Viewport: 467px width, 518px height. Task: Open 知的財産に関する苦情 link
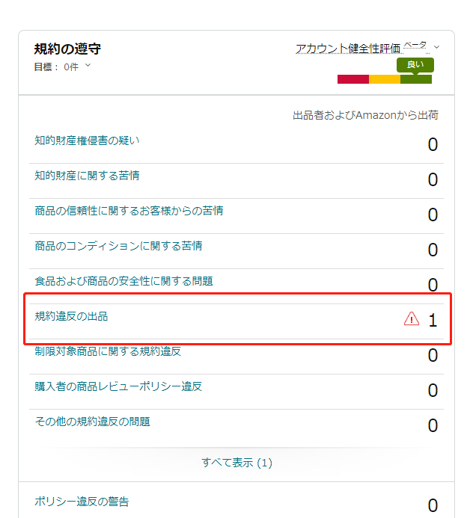pos(87,176)
